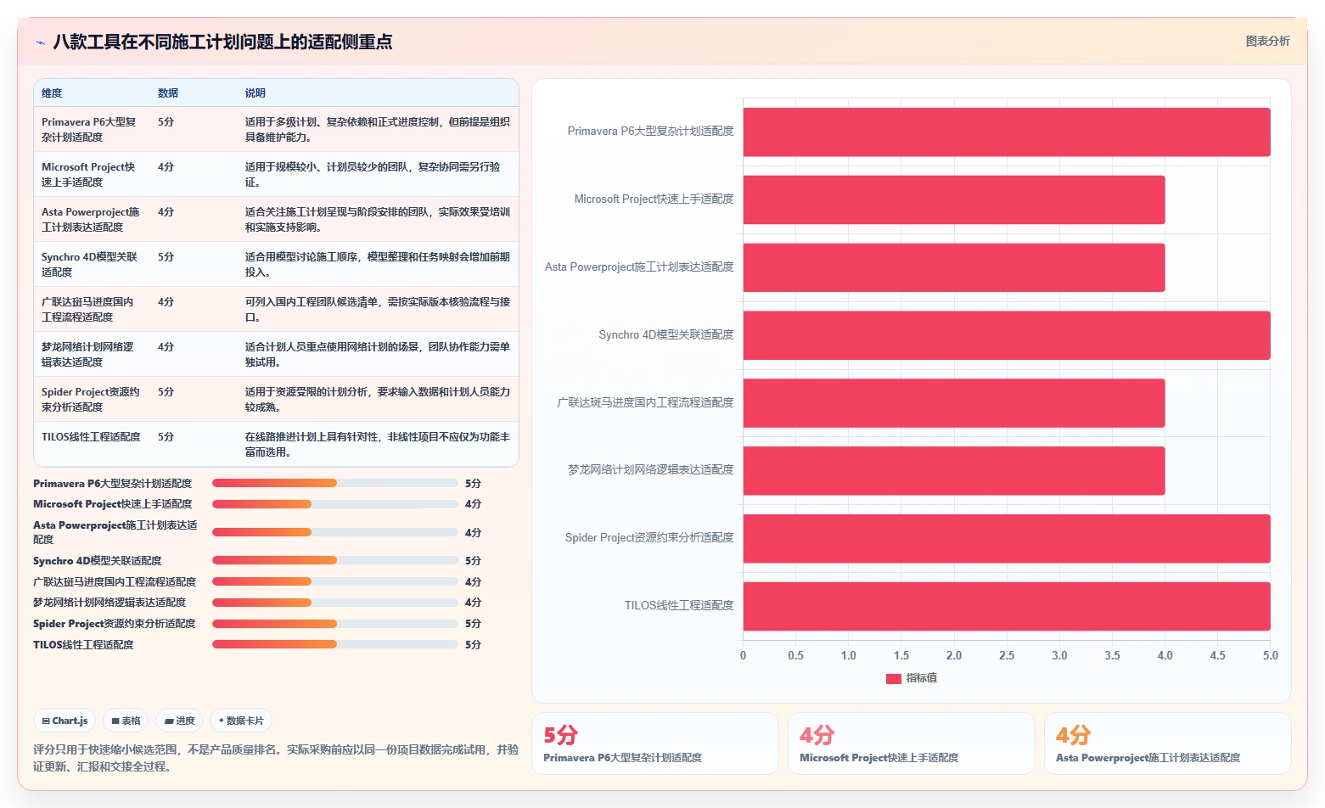Click description starting 适用于多级计划
This screenshot has width=1325, height=808.
pyautogui.click(x=378, y=129)
